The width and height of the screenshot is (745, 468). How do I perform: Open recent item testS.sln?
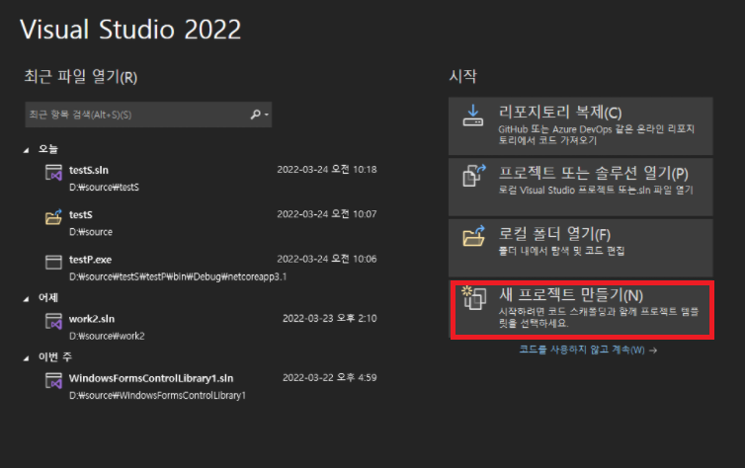89,170
